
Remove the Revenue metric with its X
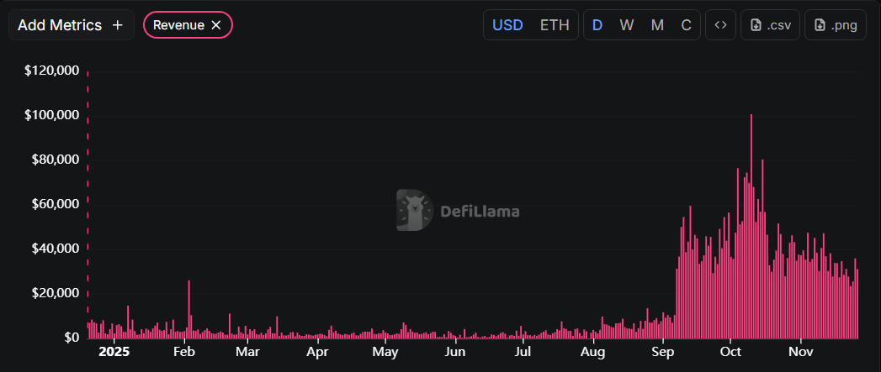[216, 25]
